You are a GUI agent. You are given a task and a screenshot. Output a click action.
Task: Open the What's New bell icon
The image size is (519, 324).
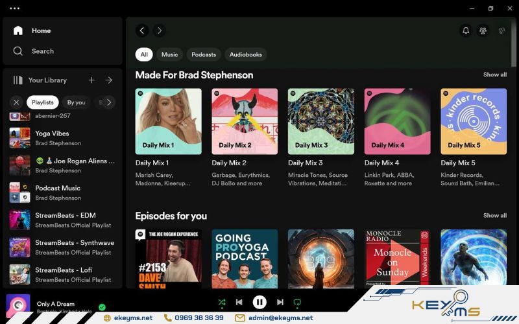pyautogui.click(x=466, y=30)
